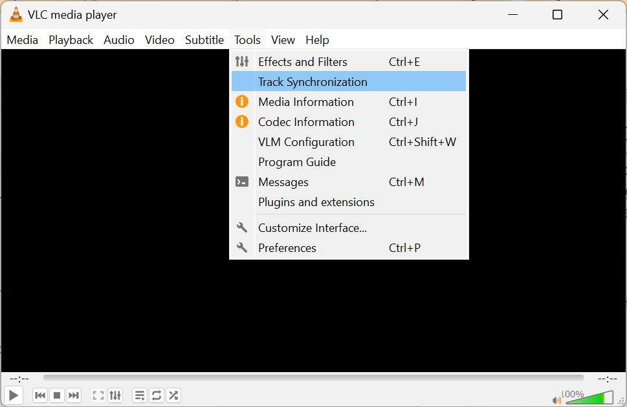Image resolution: width=627 pixels, height=407 pixels.
Task: Show the playlist using its toolbar icon
Action: [140, 395]
